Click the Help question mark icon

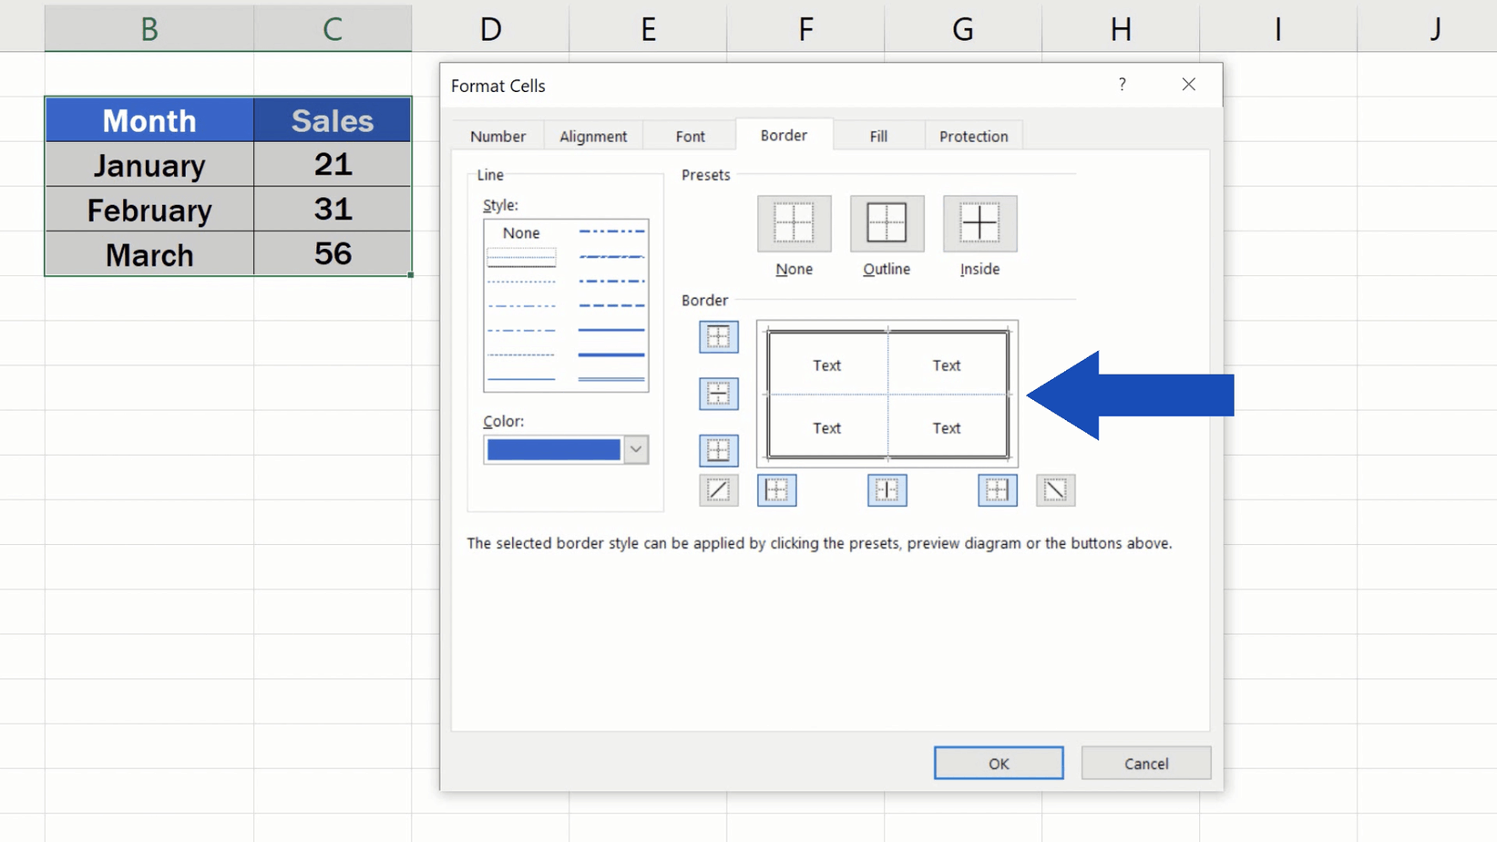(x=1122, y=85)
